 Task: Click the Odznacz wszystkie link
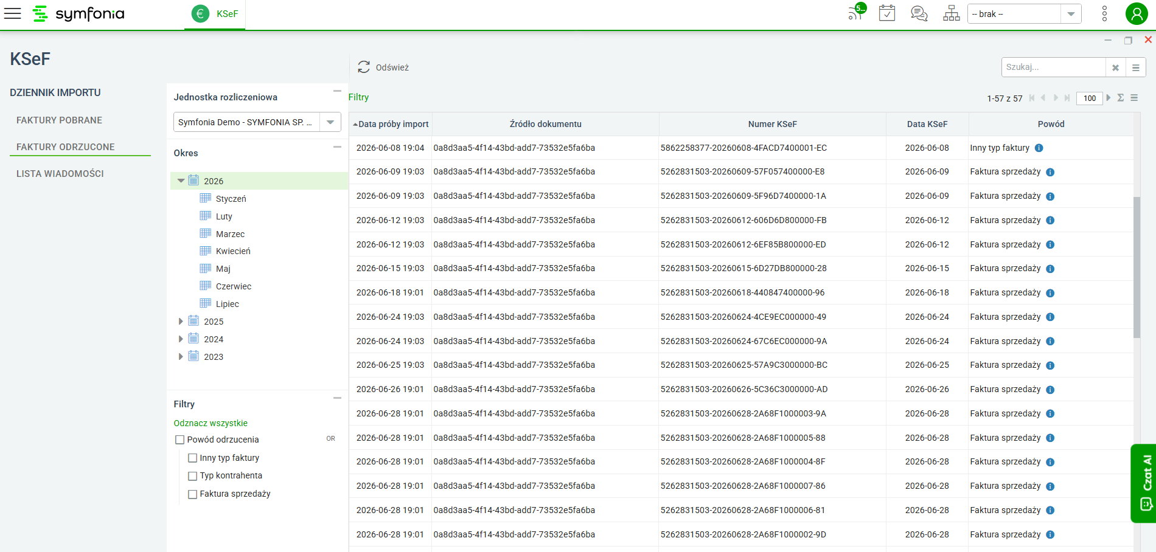click(211, 423)
